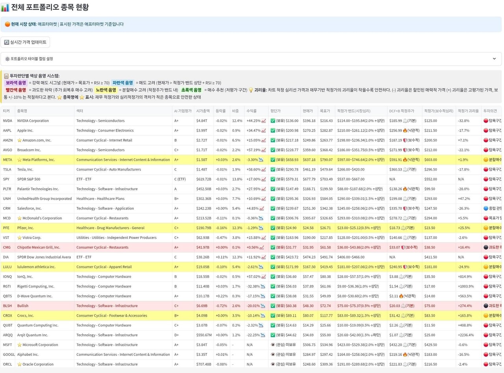504x373 pixels.
Task: Click the fire icon in AAPL's DCF cell
Action: pyautogui.click(x=404, y=130)
